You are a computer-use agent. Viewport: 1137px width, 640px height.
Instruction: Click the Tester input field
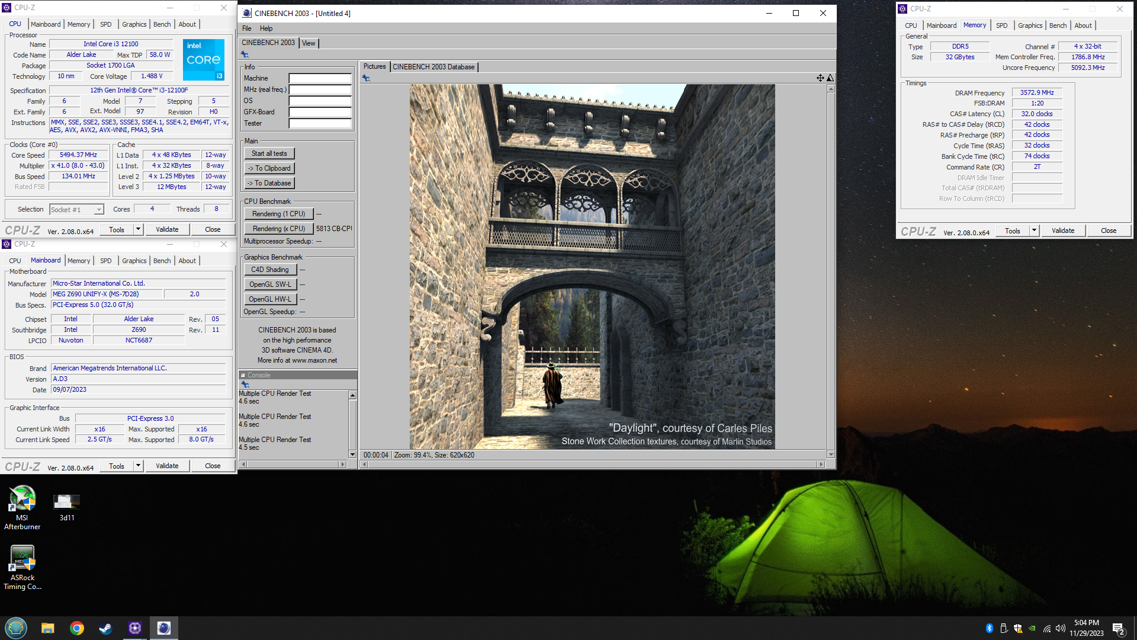320,123
